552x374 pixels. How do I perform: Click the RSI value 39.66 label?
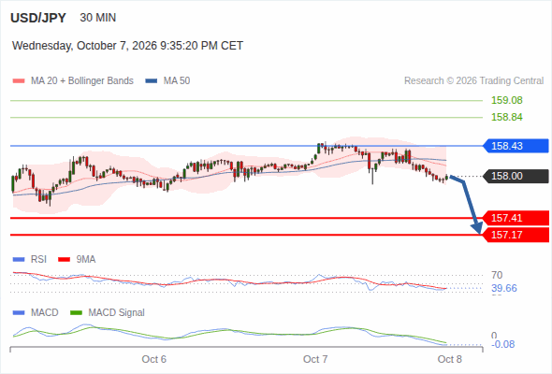point(504,289)
